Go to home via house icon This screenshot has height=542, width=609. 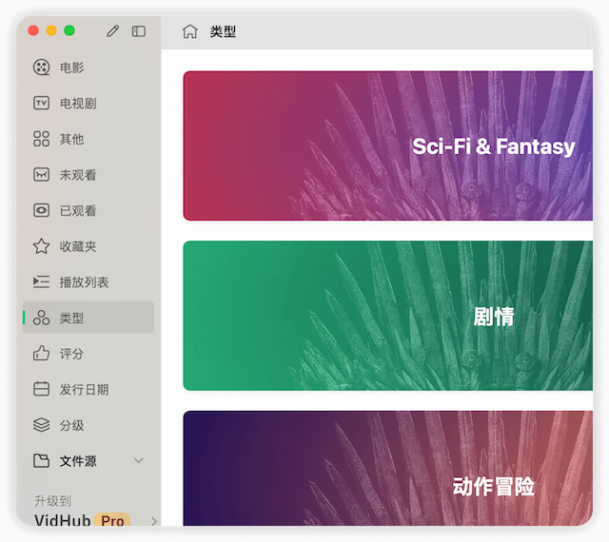(190, 31)
